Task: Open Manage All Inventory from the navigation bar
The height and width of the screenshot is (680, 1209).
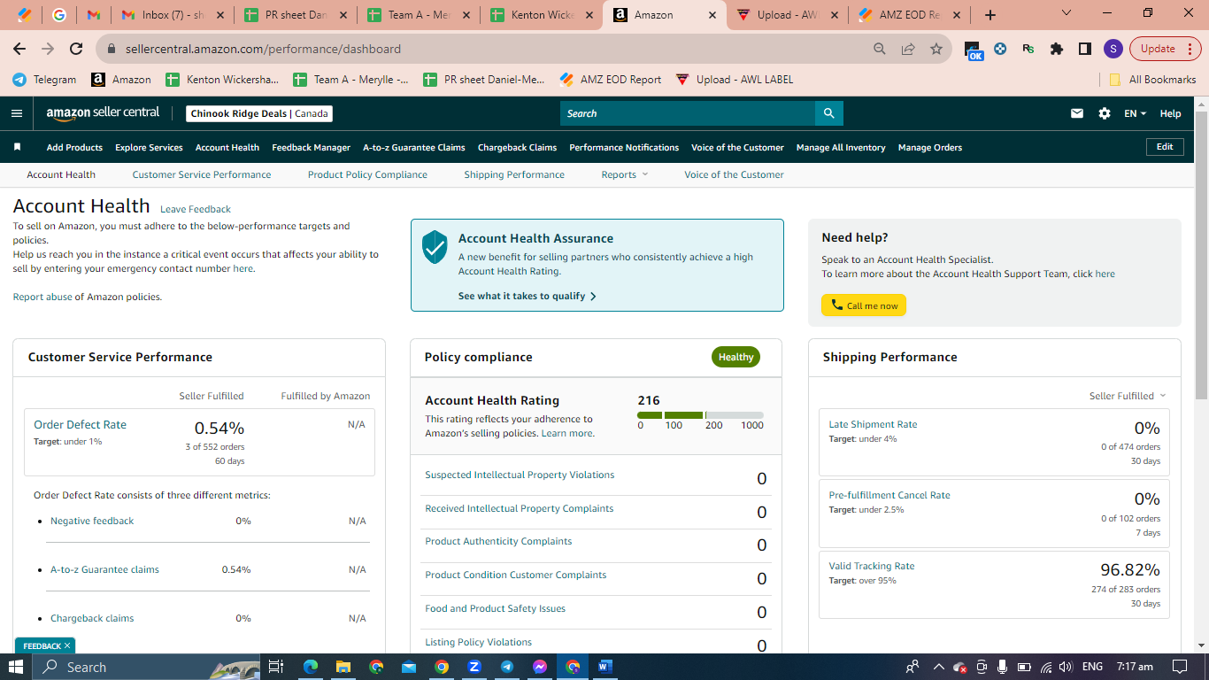Action: pos(841,147)
